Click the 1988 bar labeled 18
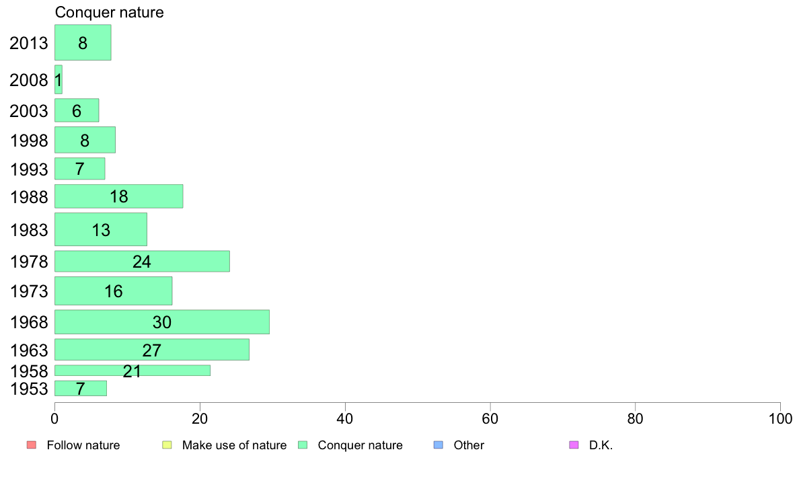 (119, 196)
